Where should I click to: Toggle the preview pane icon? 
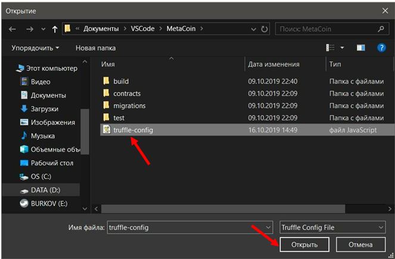pyautogui.click(x=360, y=48)
